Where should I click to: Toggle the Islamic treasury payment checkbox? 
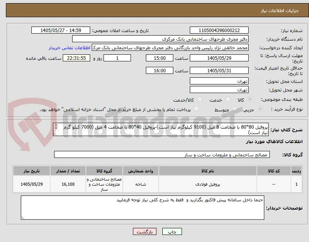coord(196,109)
